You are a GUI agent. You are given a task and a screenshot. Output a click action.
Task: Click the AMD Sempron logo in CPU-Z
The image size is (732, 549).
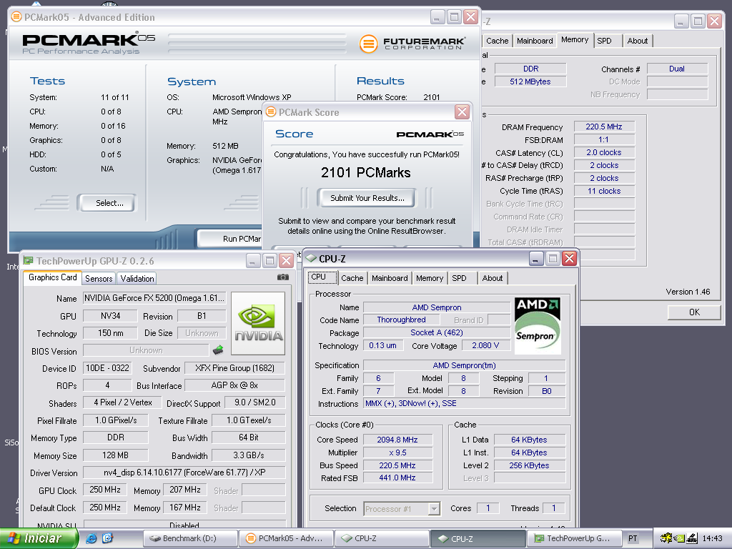coord(538,325)
